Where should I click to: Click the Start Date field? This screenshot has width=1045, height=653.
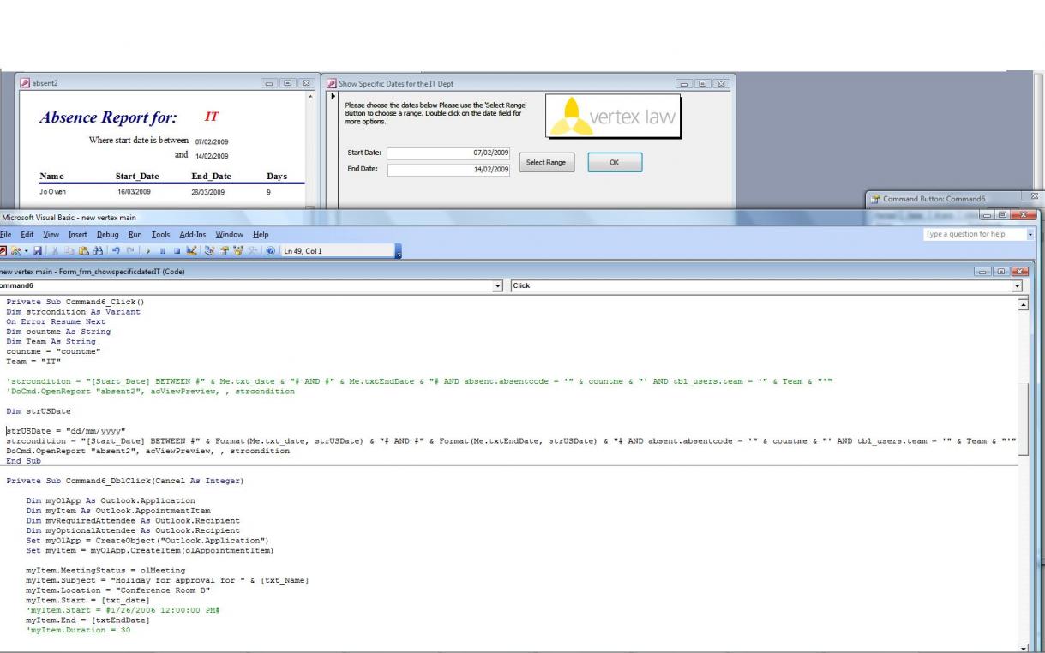tap(448, 153)
